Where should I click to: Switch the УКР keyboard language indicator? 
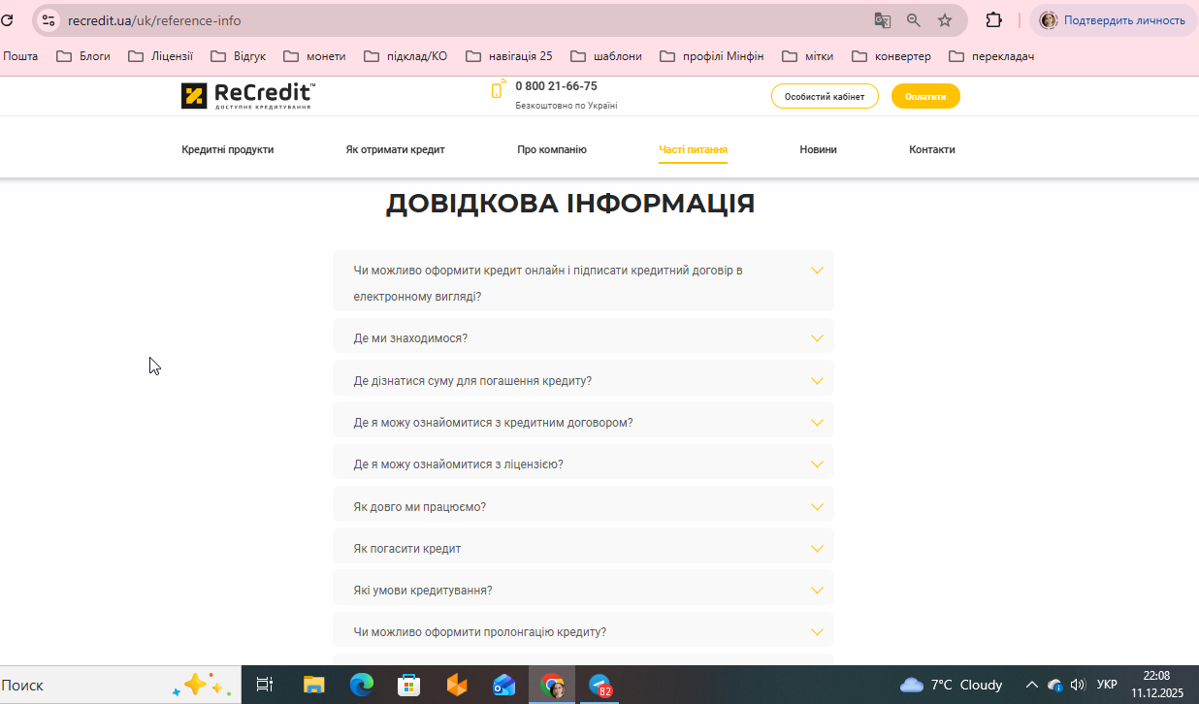point(1107,685)
